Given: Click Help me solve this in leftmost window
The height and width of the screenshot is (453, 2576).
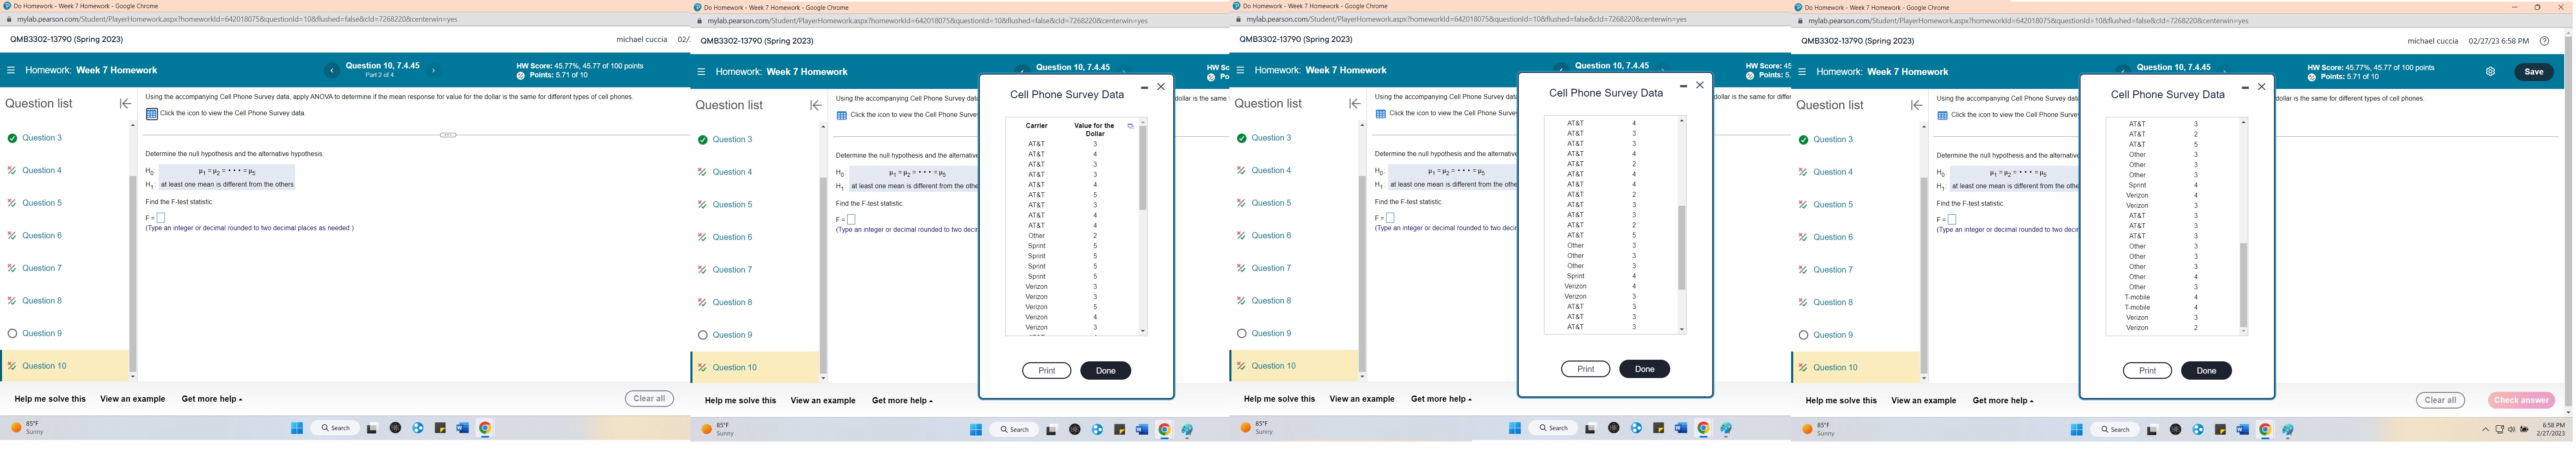Looking at the screenshot, I should tap(50, 399).
